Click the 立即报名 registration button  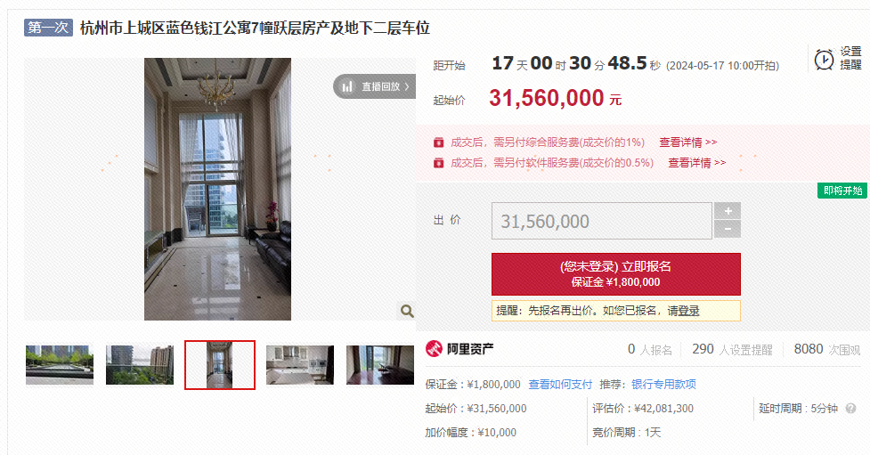(616, 274)
